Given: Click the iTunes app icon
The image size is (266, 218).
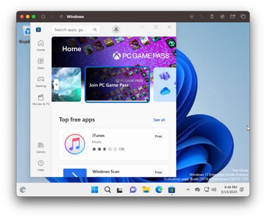Looking at the screenshot, I should pyautogui.click(x=75, y=144).
